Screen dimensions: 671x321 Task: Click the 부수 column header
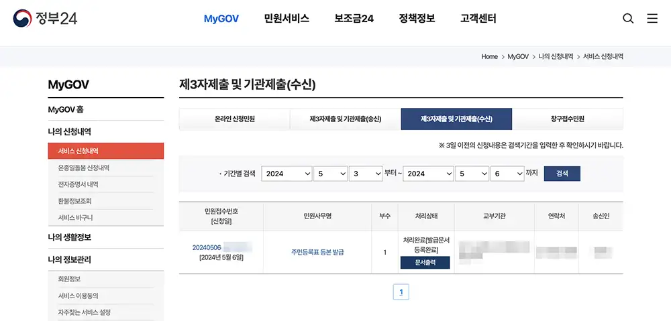click(x=384, y=216)
